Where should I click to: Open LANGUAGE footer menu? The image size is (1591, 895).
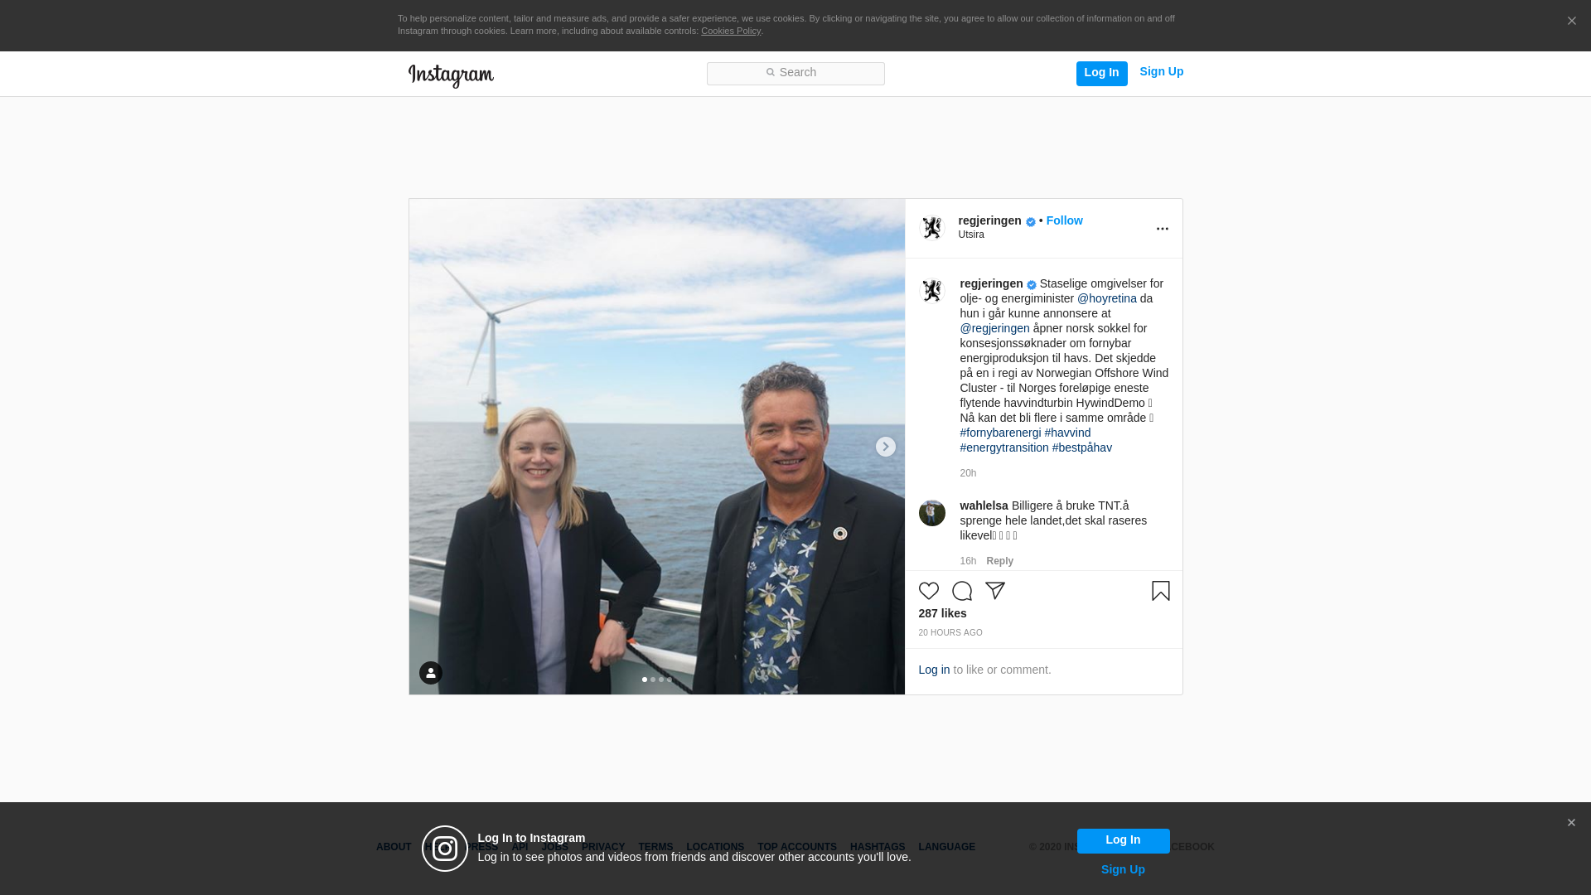pos(946,847)
